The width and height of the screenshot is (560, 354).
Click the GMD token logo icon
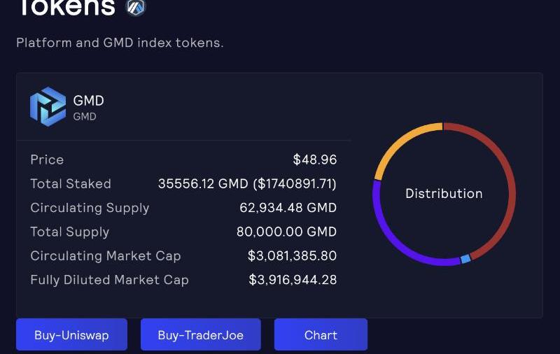click(x=48, y=106)
